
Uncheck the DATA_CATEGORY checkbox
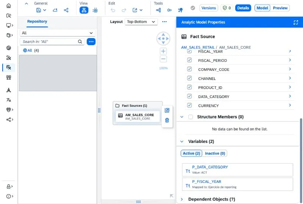coord(189,96)
